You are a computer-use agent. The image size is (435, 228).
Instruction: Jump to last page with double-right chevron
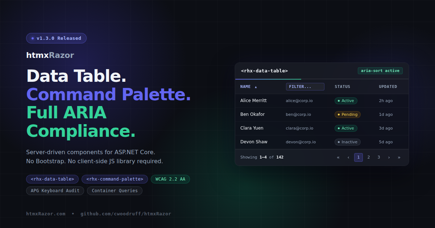pos(399,157)
